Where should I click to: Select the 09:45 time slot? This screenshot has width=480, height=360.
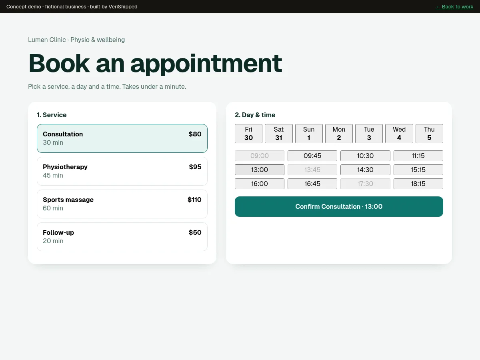click(312, 156)
